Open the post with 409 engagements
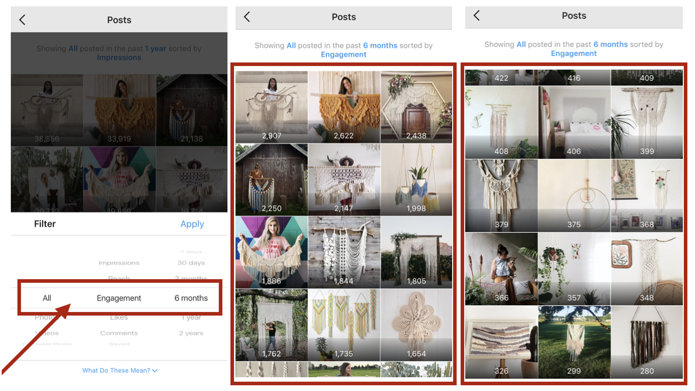 pos(647,77)
